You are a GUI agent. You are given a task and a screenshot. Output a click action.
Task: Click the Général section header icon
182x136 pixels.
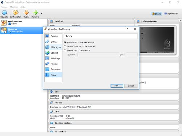(x=52, y=21)
